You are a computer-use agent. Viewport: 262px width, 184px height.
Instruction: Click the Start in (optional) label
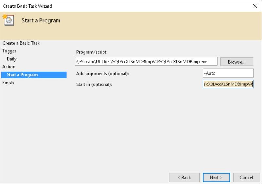click(x=94, y=84)
